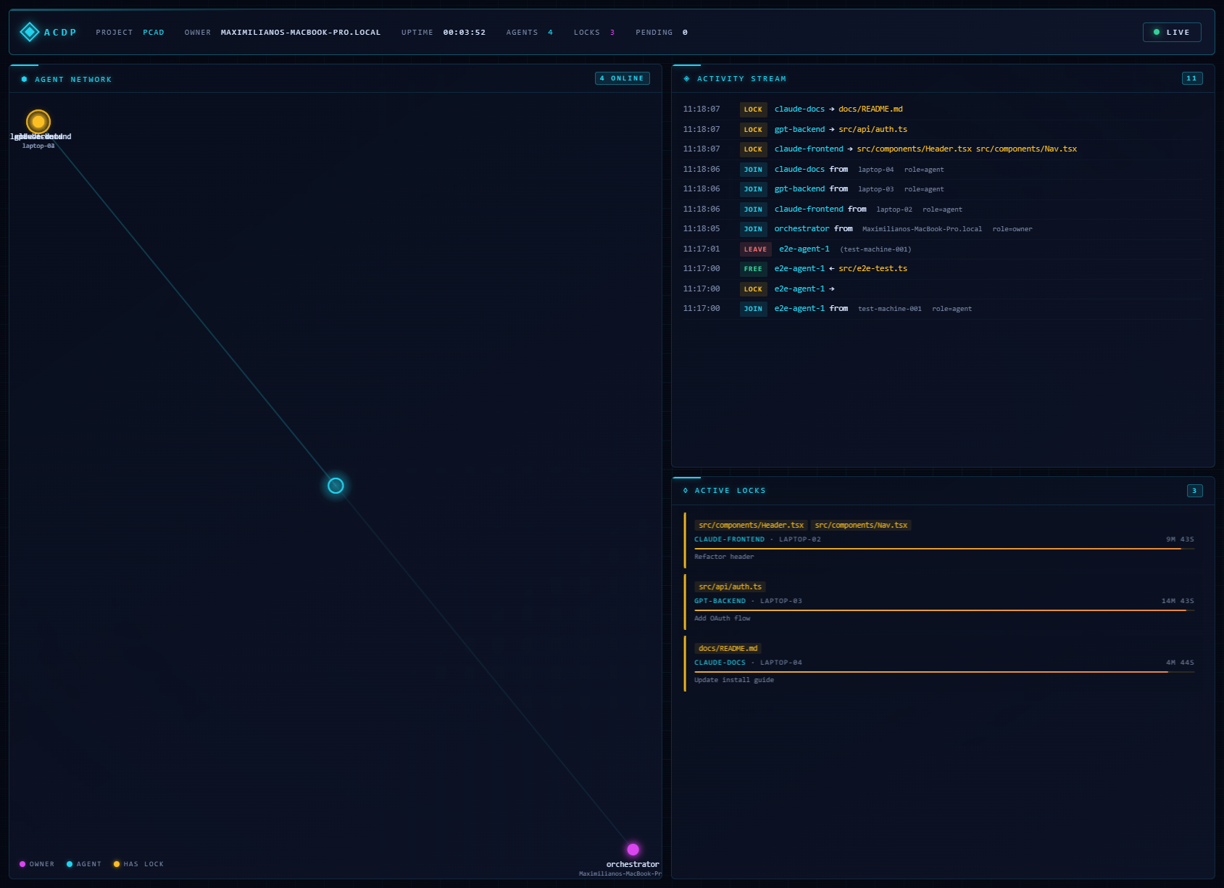Click orchestrator name in activity stream
Image resolution: width=1224 pixels, height=888 pixels.
coord(802,228)
